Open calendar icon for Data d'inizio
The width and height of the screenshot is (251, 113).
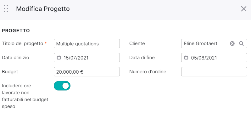point(59,58)
